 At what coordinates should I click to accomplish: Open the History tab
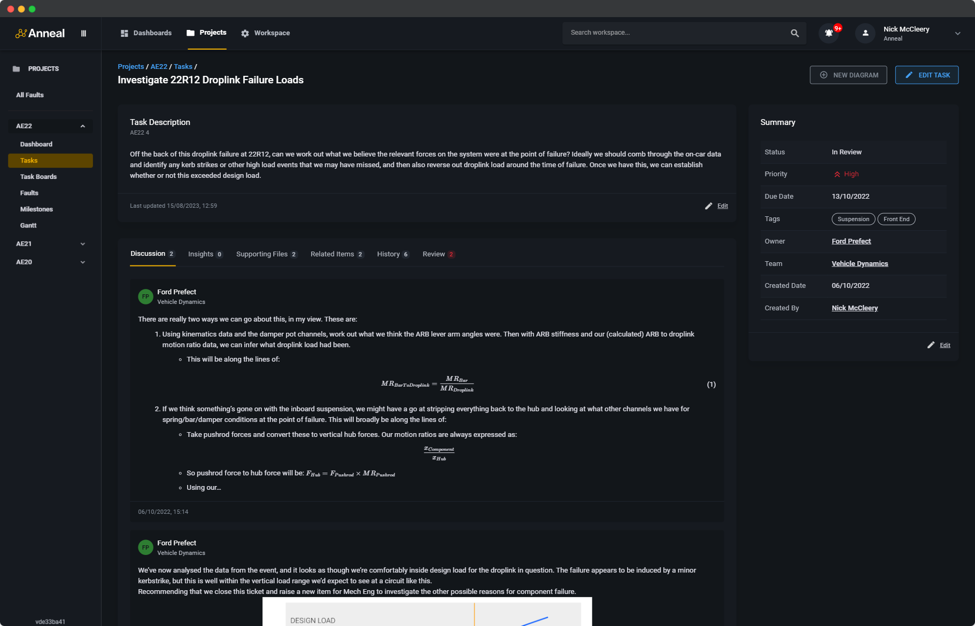[x=389, y=254]
